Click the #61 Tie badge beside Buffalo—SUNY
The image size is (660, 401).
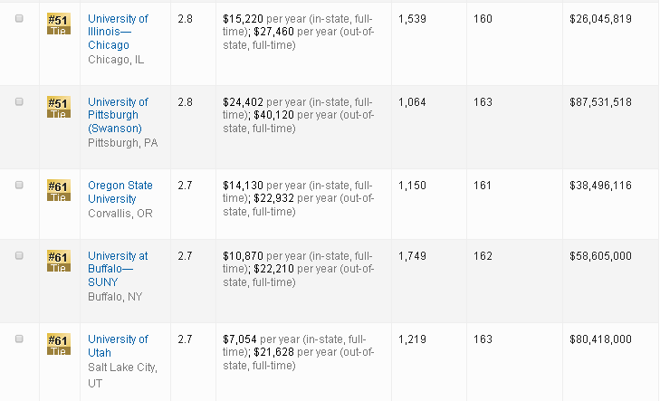coord(58,261)
